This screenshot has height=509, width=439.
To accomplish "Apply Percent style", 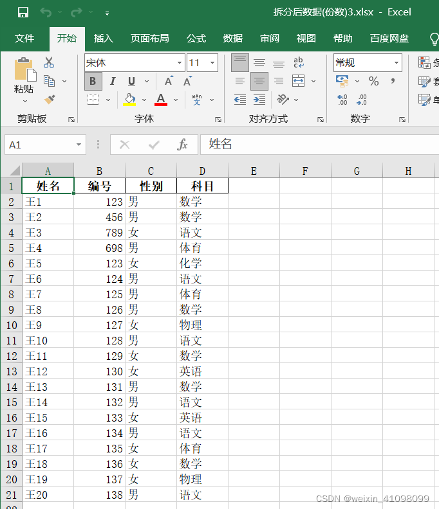I will coord(373,81).
